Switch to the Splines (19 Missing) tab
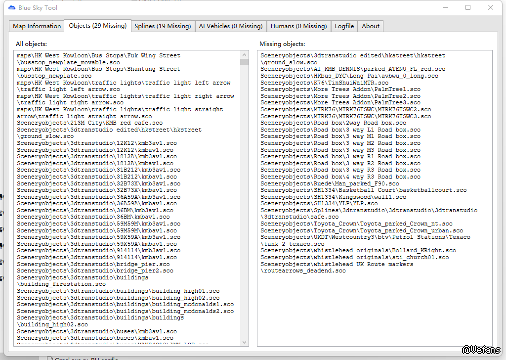 (163, 26)
